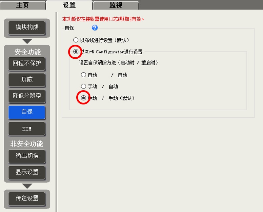Select 自动 / 自动 release method
Screen dimensions: 263x212
coord(83,75)
